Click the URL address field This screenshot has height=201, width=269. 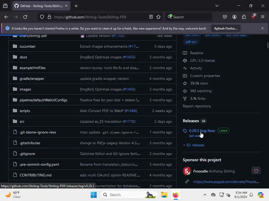(x=100, y=17)
